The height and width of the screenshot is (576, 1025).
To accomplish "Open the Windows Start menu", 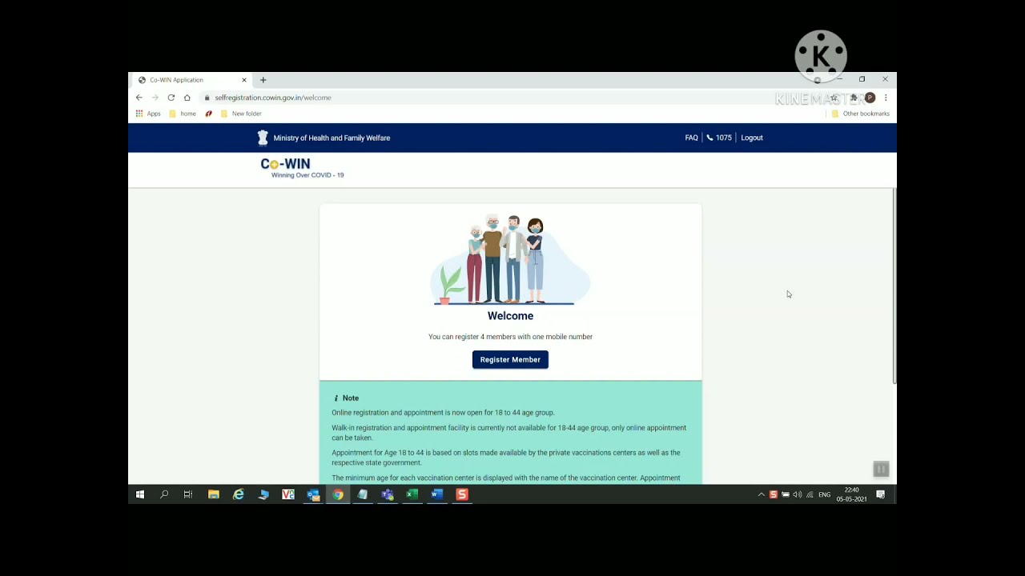I will click(140, 494).
